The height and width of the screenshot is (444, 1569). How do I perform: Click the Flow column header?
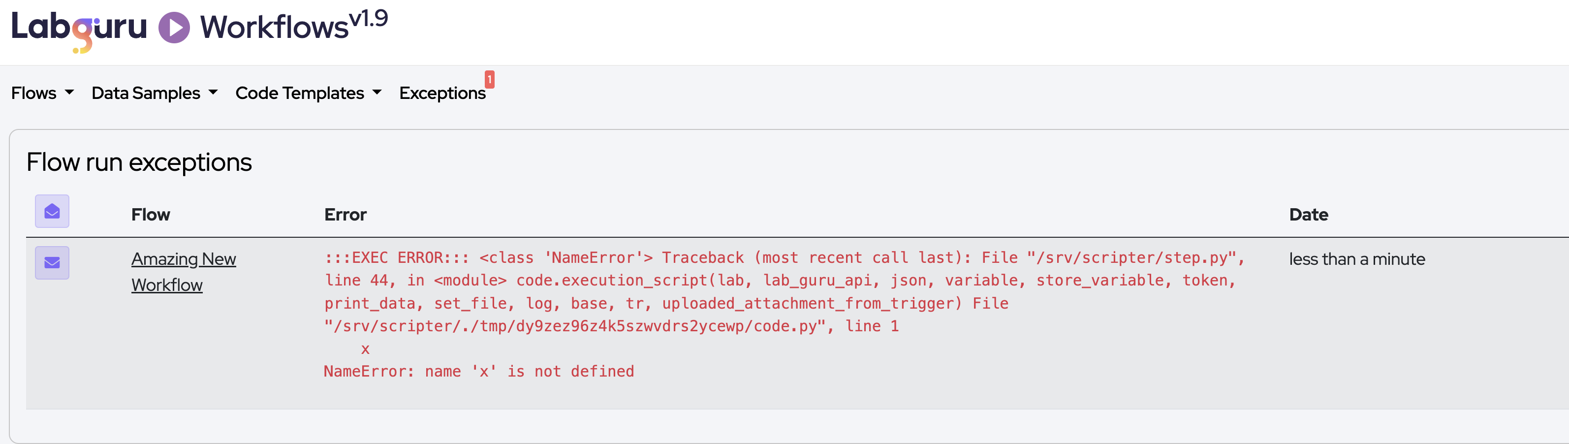(151, 215)
